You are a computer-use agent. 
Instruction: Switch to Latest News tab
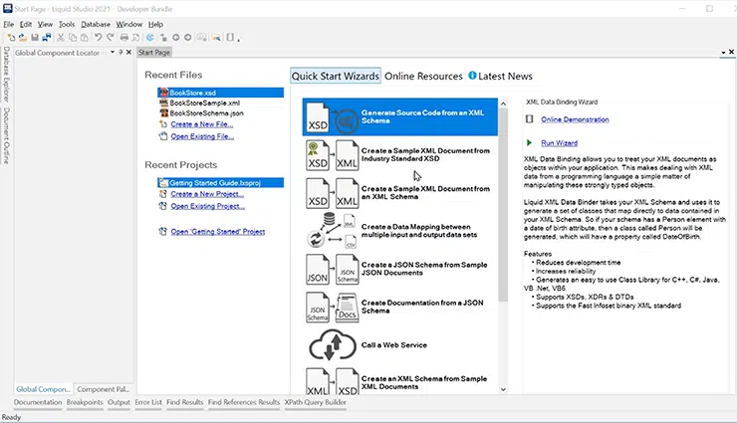pos(501,76)
